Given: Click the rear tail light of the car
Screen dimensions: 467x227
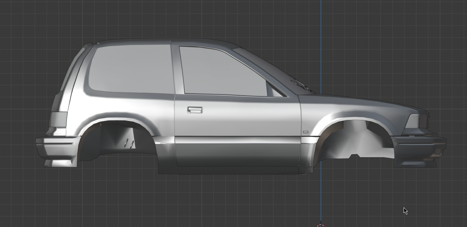Looking at the screenshot, I should tap(58, 120).
